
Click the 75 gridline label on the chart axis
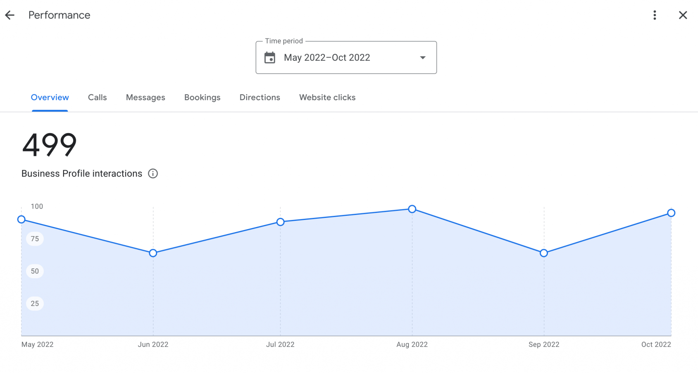35,239
